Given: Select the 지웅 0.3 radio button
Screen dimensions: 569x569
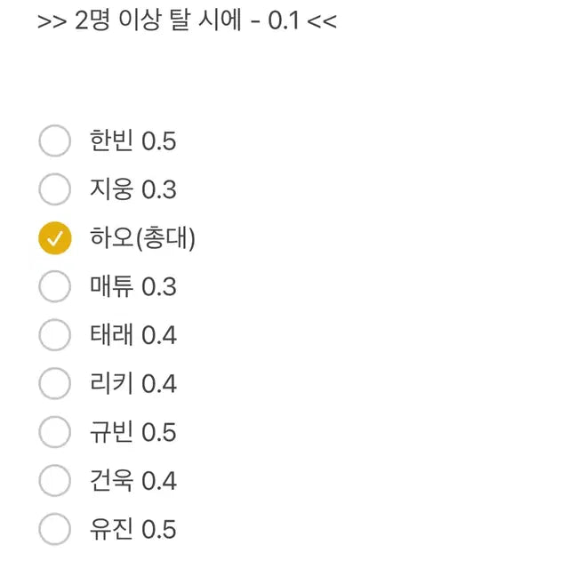Looking at the screenshot, I should [55, 189].
